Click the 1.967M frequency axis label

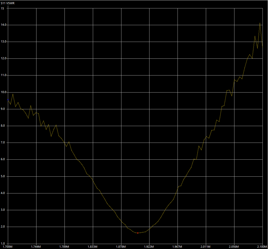point(178,247)
